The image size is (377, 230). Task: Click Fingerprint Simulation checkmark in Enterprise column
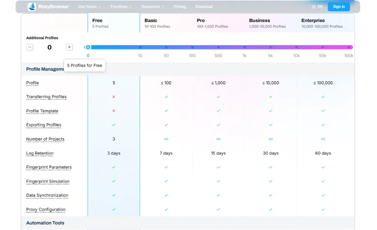(x=323, y=181)
